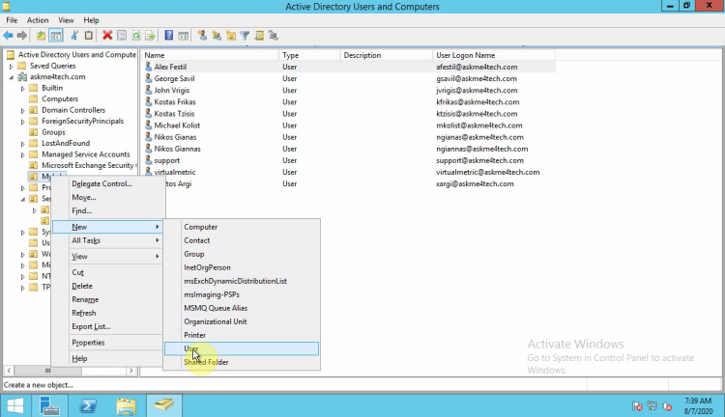Click the Cut scissors toolbar icon
This screenshot has height=417, width=725.
[74, 36]
